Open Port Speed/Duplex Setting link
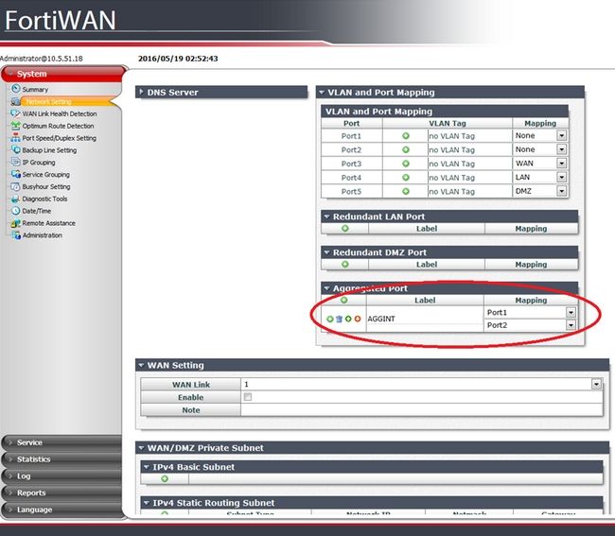The image size is (615, 536). pos(60,138)
